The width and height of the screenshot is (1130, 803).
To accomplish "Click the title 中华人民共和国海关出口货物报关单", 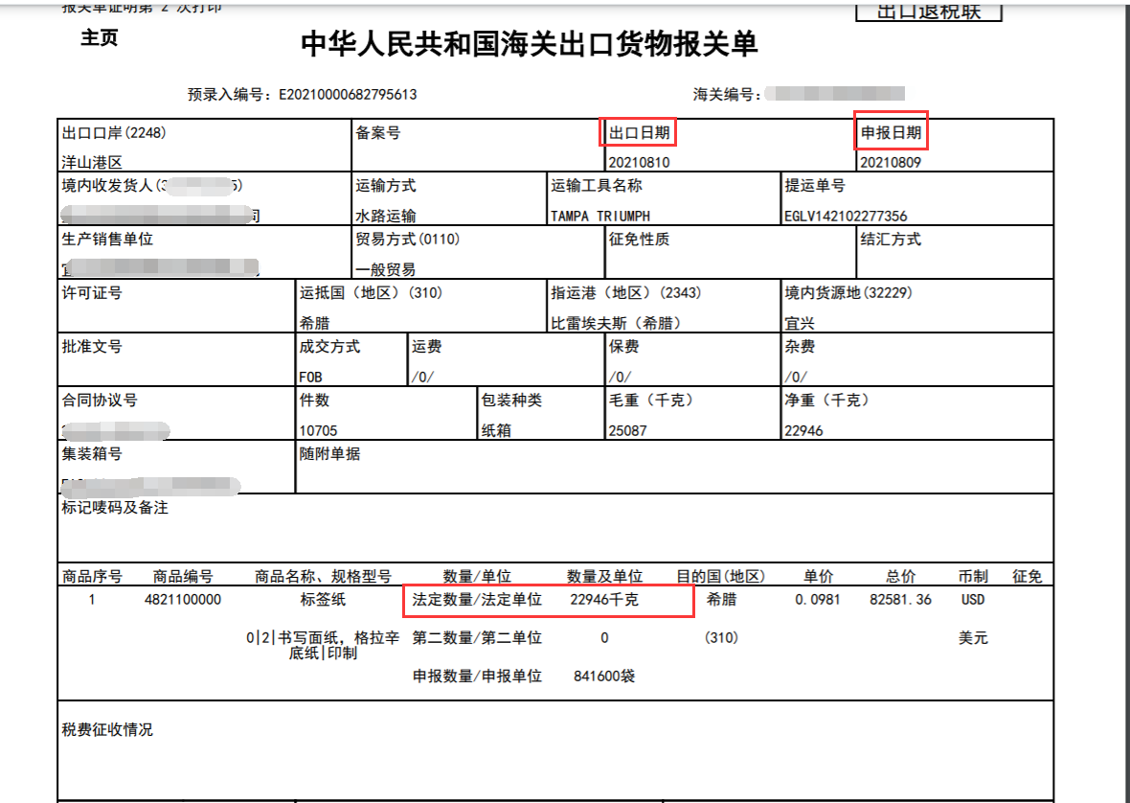I will pos(529,44).
